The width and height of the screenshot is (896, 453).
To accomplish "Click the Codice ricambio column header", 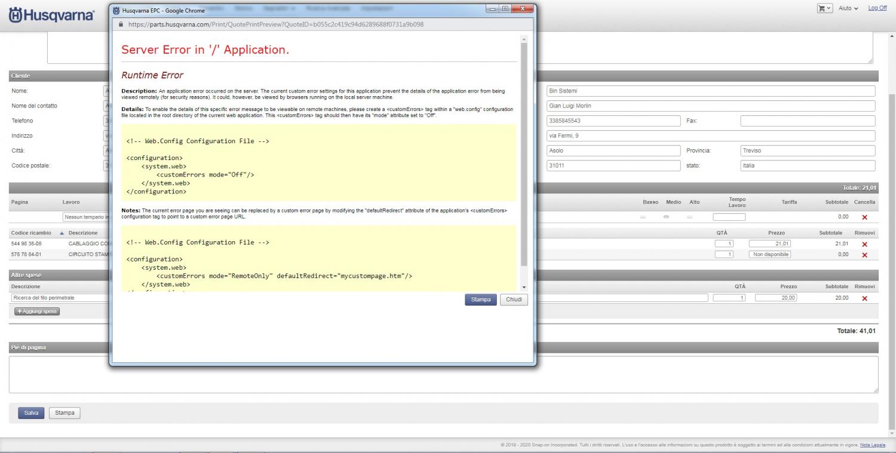I will [x=30, y=233].
